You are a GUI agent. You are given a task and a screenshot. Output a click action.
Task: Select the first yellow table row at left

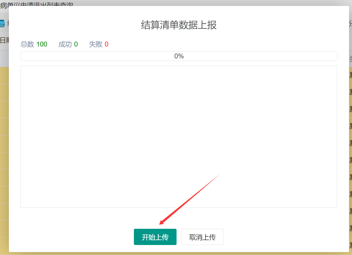[x=4, y=75]
